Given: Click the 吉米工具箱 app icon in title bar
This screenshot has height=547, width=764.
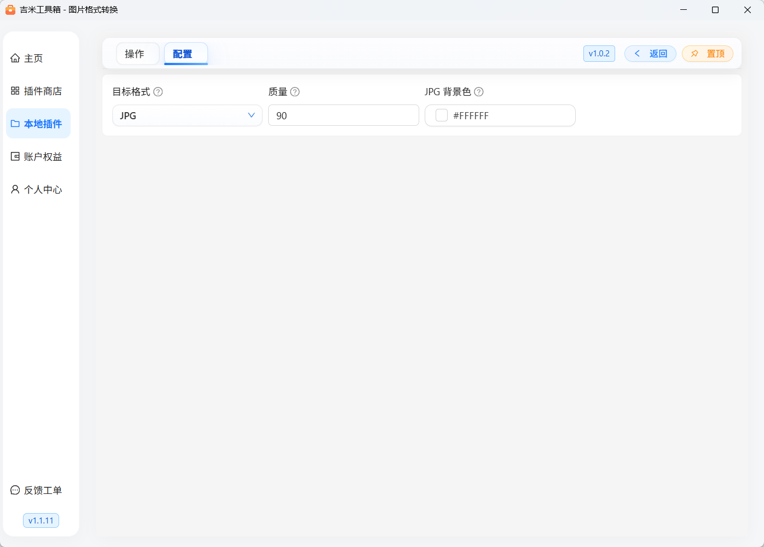Looking at the screenshot, I should pyautogui.click(x=10, y=10).
